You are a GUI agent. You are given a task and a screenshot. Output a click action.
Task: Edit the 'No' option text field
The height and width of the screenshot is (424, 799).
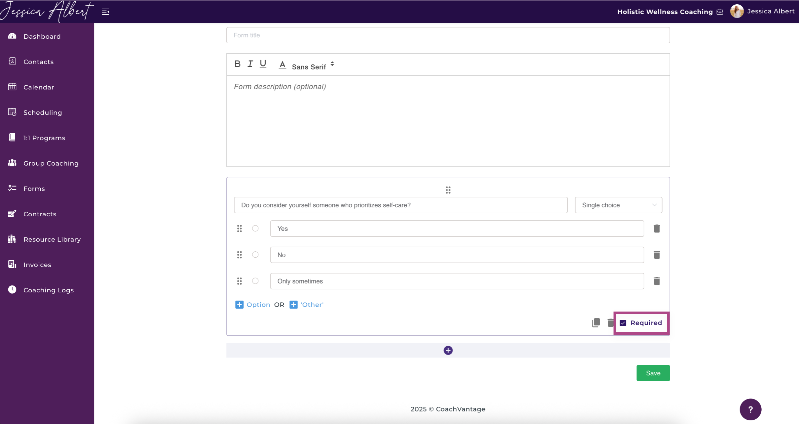click(x=457, y=255)
